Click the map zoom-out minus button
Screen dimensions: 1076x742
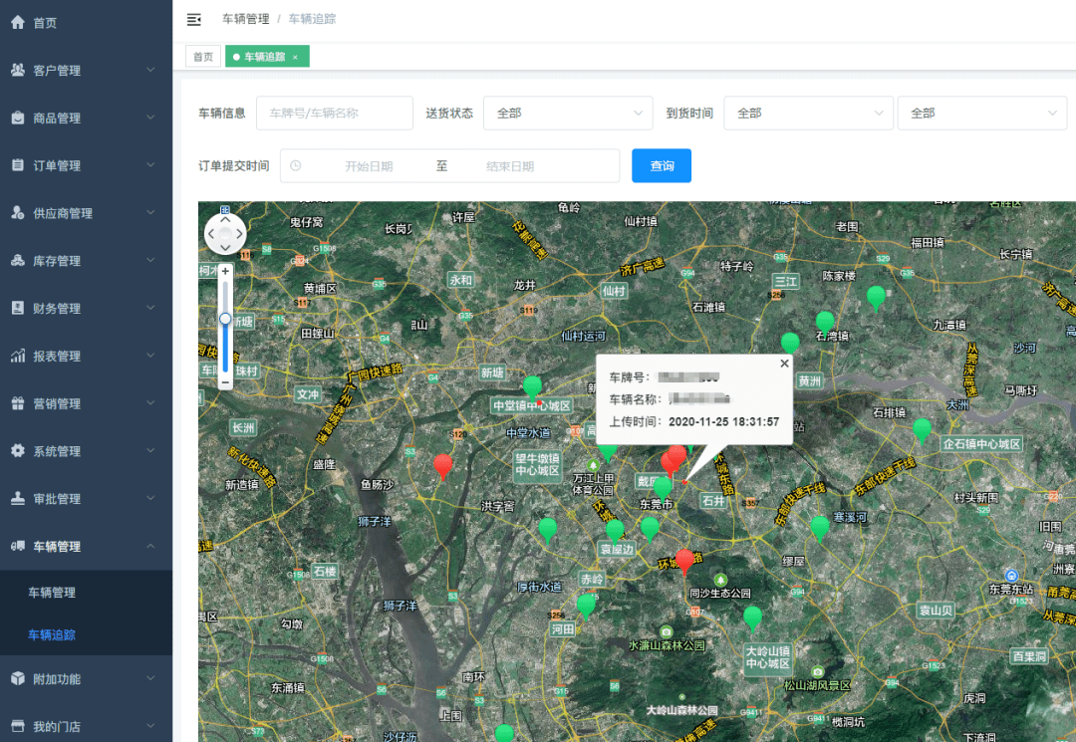(x=225, y=382)
